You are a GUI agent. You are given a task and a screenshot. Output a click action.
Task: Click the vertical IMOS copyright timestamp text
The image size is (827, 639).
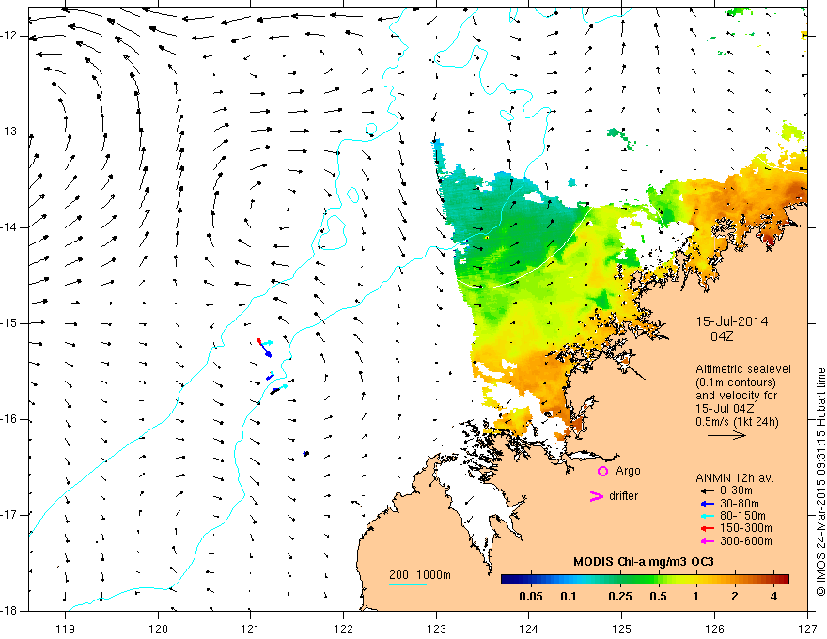tap(820, 482)
